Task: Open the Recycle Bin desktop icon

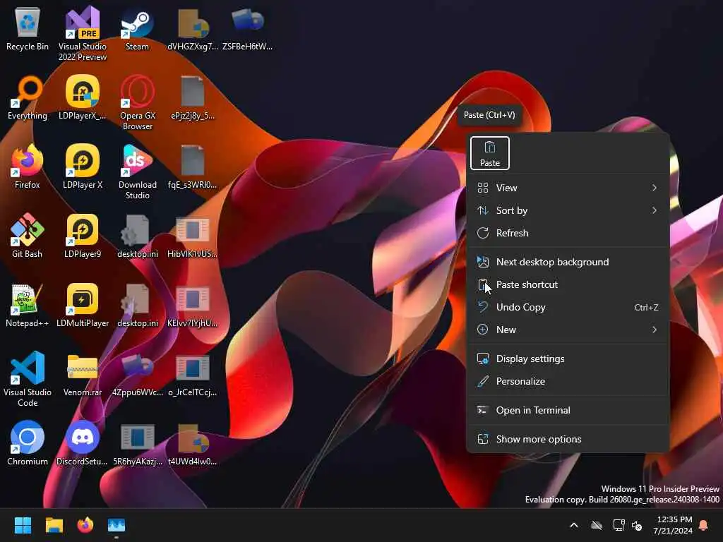Action: (x=28, y=28)
